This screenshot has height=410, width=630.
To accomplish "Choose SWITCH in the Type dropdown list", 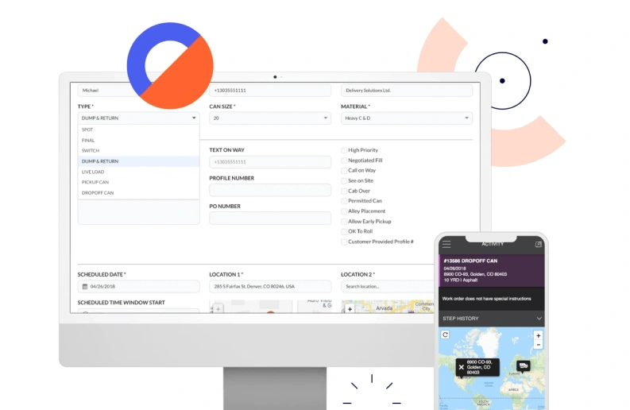I will point(90,150).
